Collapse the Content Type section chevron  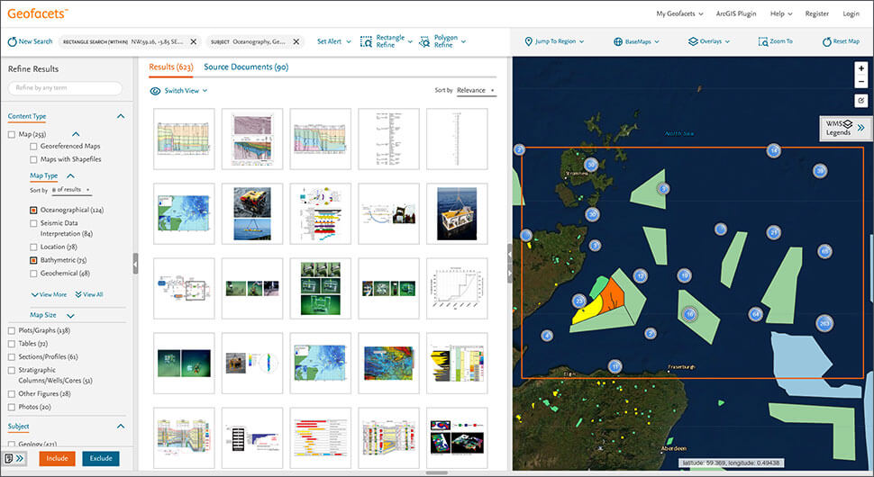coord(121,116)
